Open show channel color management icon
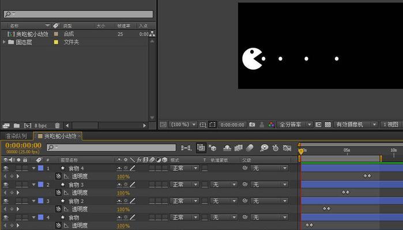This screenshot has width=403, height=230. 271,125
